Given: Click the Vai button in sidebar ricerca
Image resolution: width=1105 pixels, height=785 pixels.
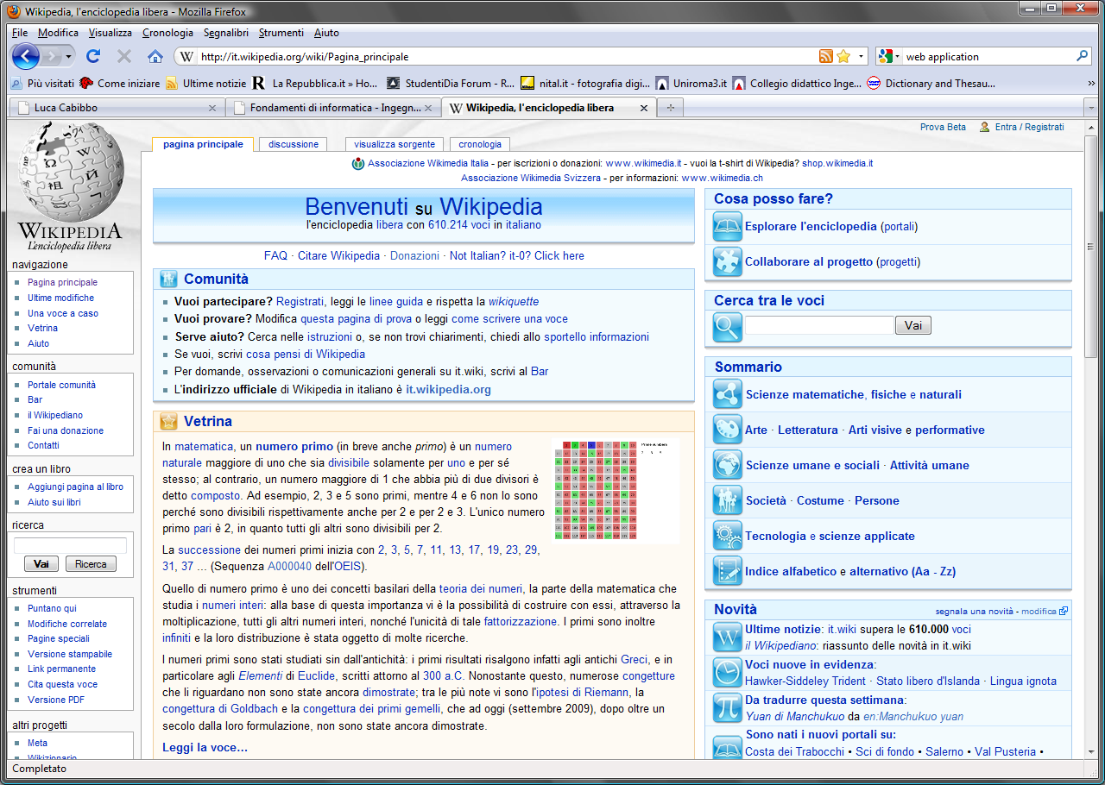Looking at the screenshot, I should coord(41,564).
